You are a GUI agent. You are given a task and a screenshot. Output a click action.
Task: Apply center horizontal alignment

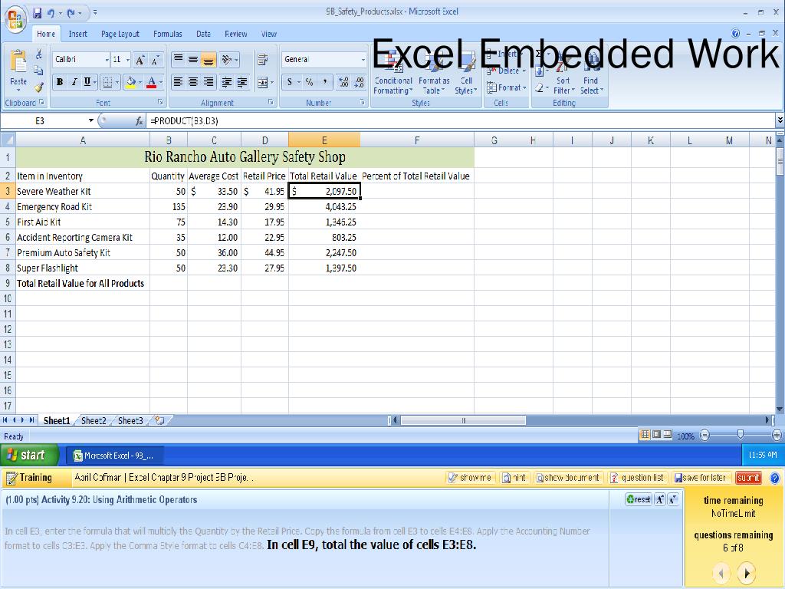(x=192, y=81)
